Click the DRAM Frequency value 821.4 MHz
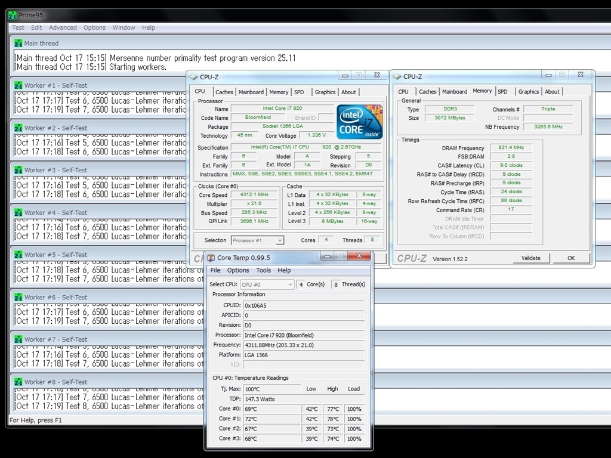The image size is (611, 458). coord(511,148)
